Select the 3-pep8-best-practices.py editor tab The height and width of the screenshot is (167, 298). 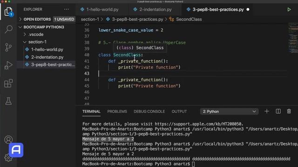(x=218, y=9)
